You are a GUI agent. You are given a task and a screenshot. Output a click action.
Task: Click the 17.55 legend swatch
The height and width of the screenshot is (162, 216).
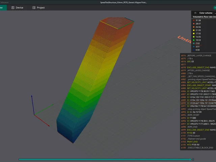click(x=194, y=33)
